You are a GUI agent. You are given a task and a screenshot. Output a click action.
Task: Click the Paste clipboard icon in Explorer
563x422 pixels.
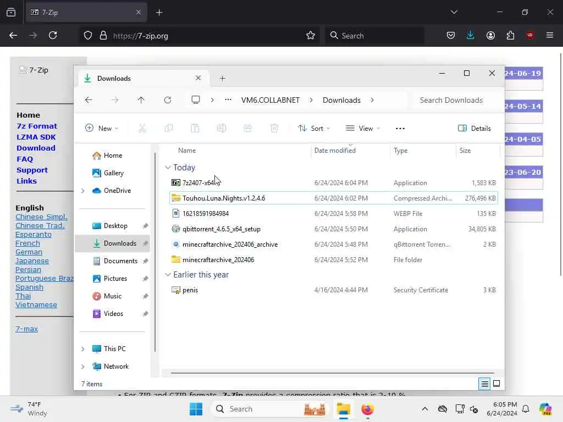pyautogui.click(x=195, y=128)
